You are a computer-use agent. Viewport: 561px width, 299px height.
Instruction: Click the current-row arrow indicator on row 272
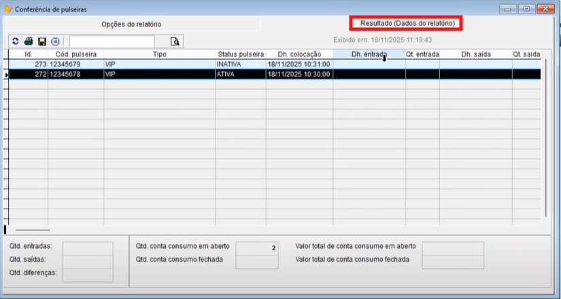pyautogui.click(x=5, y=75)
